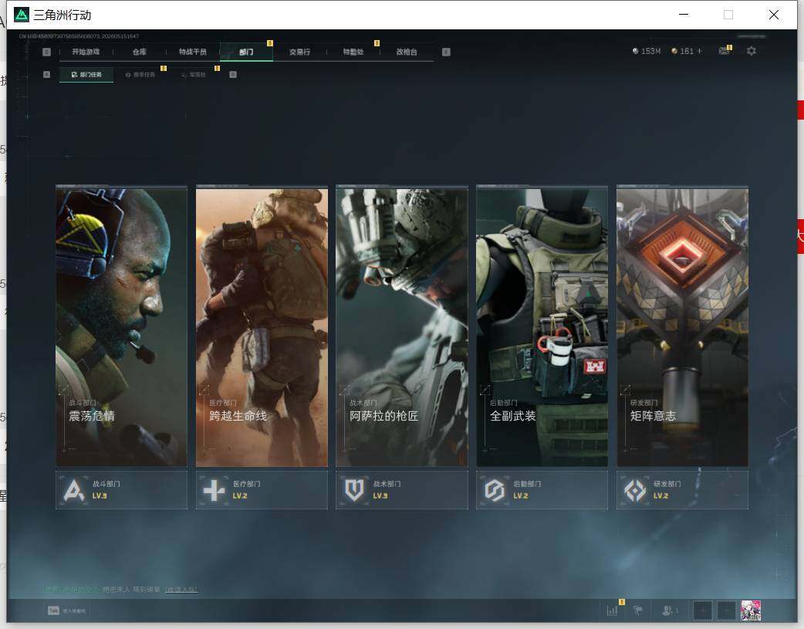This screenshot has width=804, height=629.
Task: Open the settings gear icon
Action: (x=752, y=51)
